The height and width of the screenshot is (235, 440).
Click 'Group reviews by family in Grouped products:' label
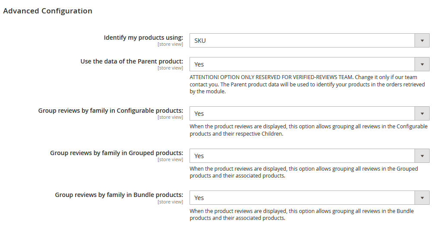click(x=117, y=153)
